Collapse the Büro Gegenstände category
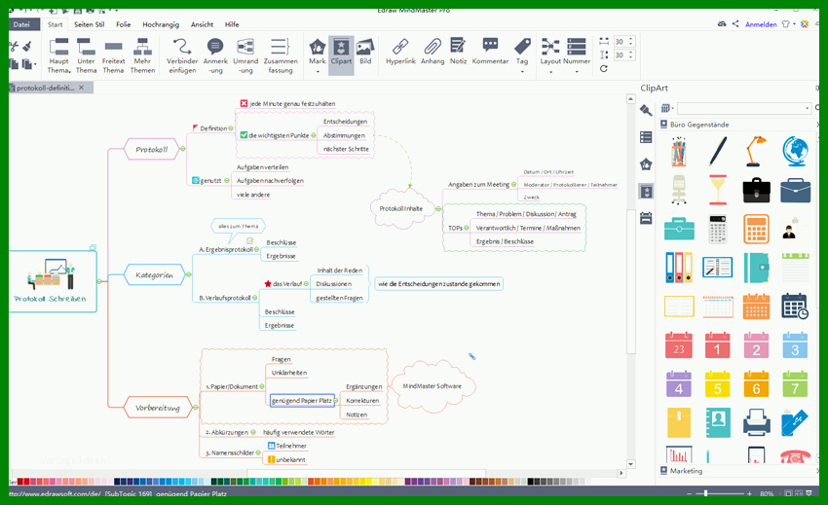828x505 pixels. click(736, 125)
